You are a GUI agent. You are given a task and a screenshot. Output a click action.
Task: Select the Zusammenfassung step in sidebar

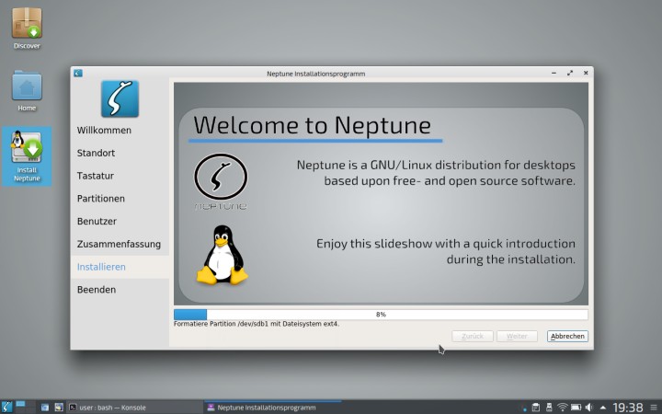(x=119, y=244)
